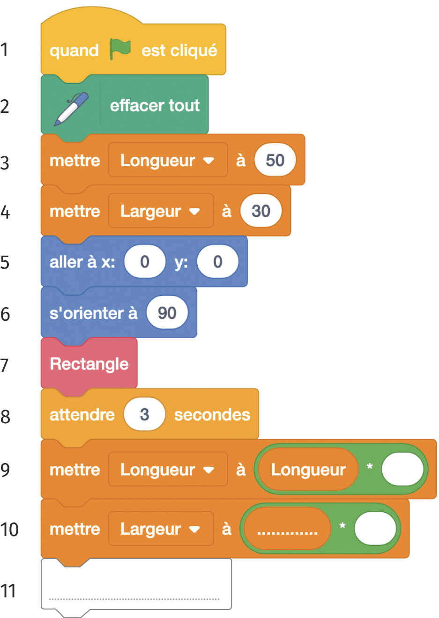Click the s'orienter à angle field 90

point(167,313)
